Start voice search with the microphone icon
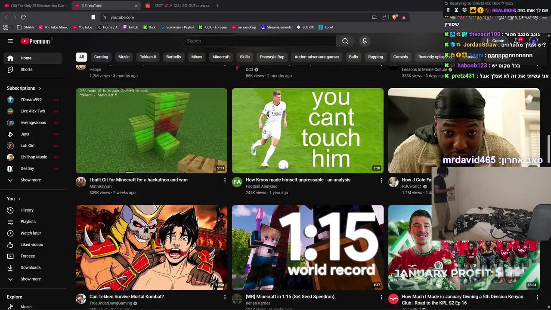Screen dimensions: 551x310 [x=365, y=41]
